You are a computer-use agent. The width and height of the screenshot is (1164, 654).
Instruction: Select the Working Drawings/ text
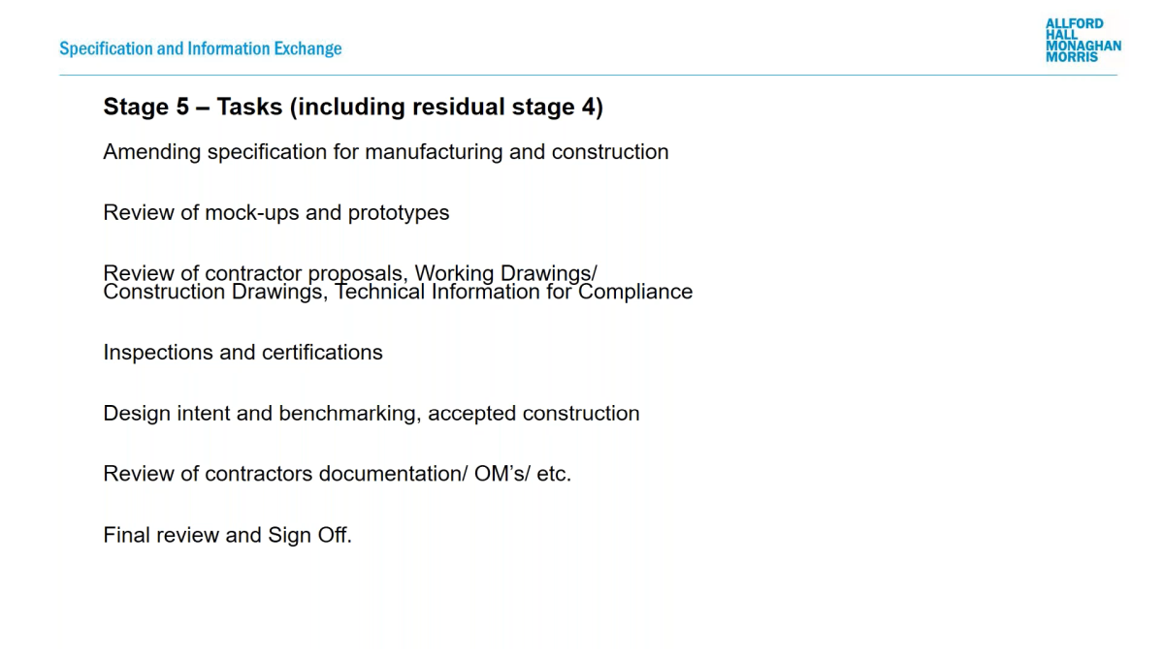[x=506, y=273]
